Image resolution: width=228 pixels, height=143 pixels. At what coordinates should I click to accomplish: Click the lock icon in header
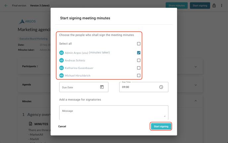pyautogui.click(x=214, y=6)
